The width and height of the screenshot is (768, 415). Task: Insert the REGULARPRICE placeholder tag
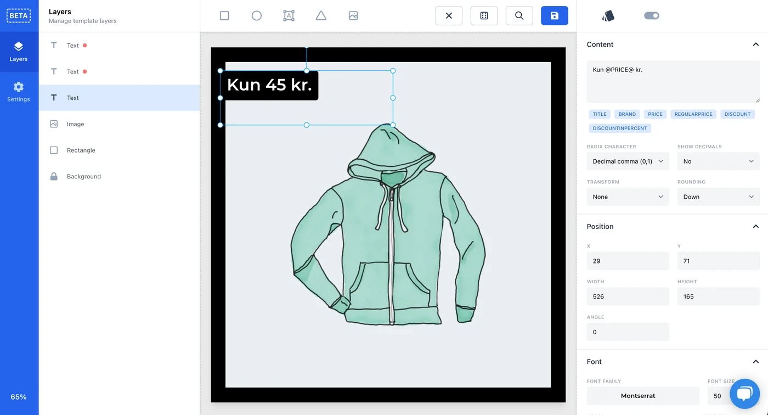[x=693, y=114]
